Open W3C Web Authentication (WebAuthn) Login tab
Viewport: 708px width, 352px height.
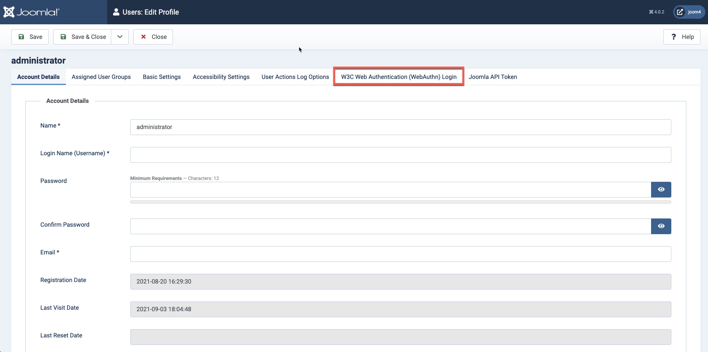click(399, 77)
